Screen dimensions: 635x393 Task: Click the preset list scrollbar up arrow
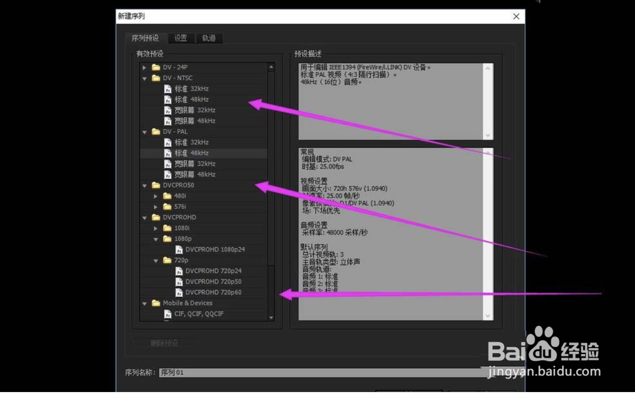coord(271,67)
